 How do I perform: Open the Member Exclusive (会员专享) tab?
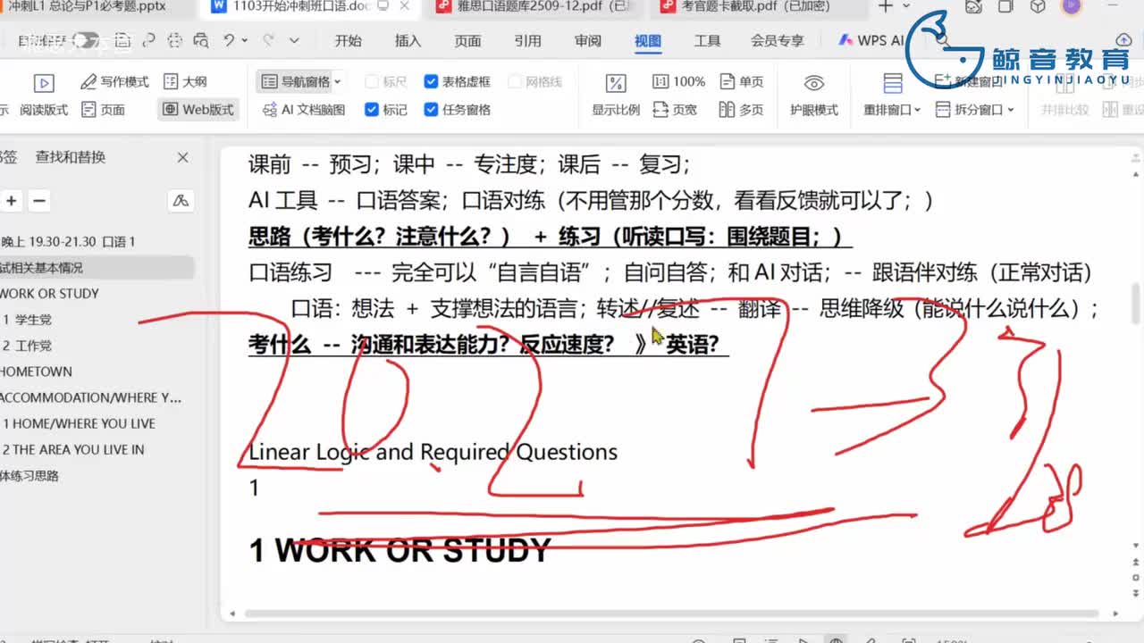tap(777, 40)
